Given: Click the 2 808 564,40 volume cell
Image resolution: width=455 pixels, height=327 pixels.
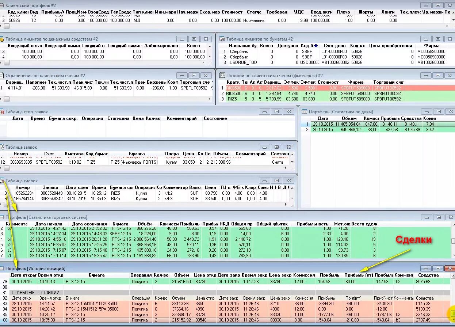Looking at the screenshot, I should coord(145,239).
